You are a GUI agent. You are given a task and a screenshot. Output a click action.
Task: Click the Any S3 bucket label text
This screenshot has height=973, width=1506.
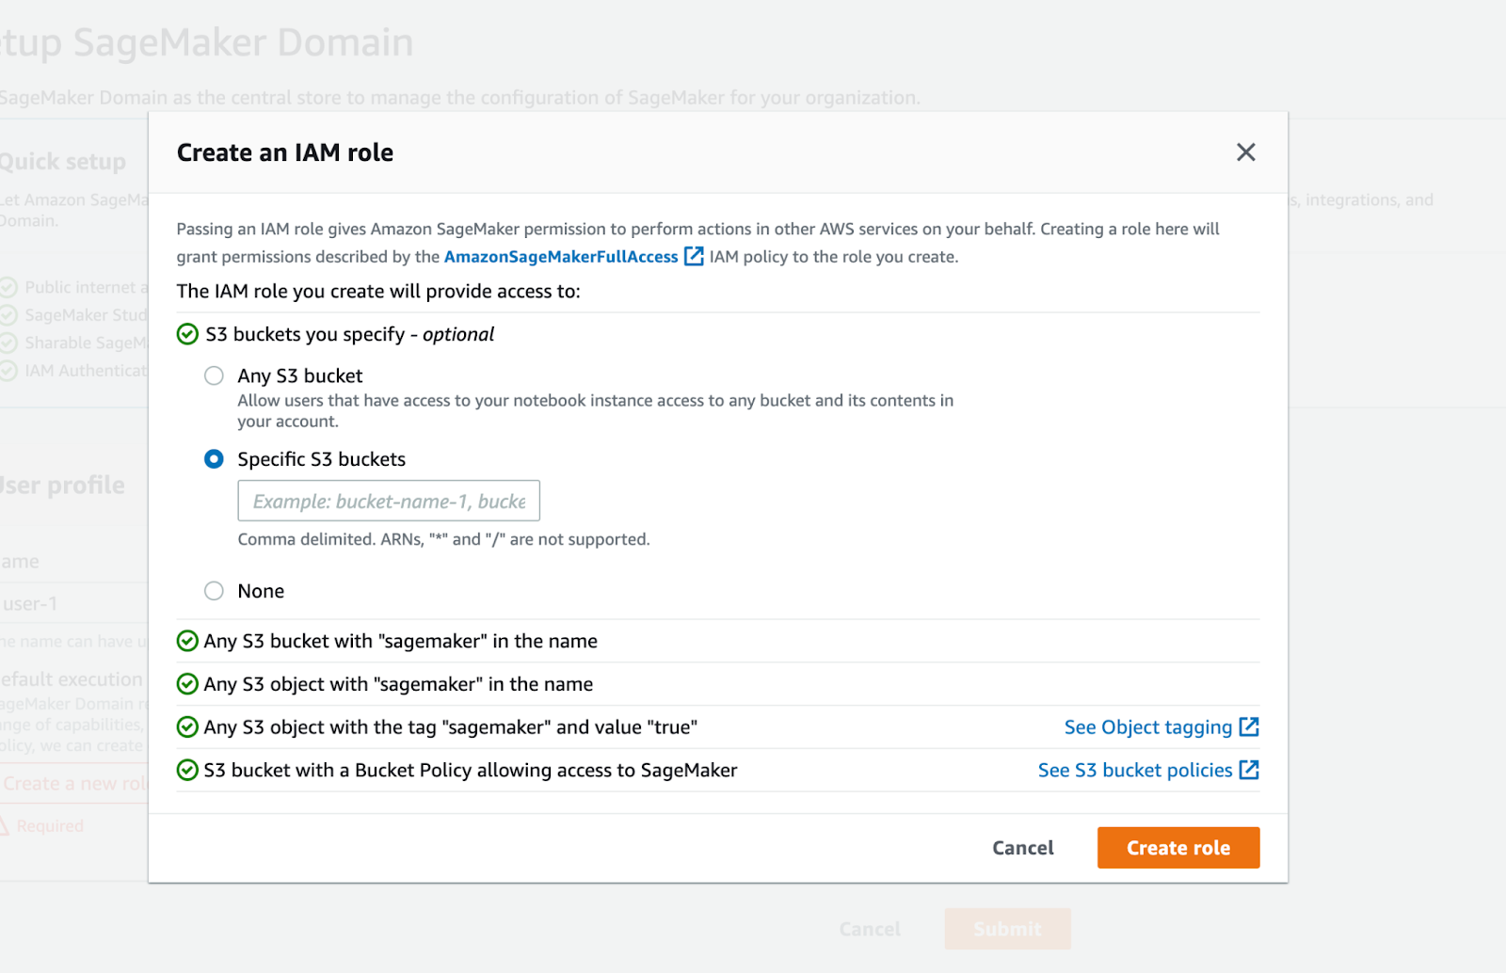(x=299, y=376)
